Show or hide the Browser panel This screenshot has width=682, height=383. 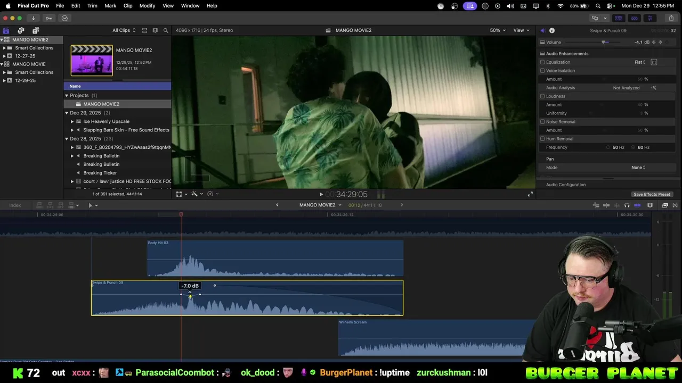619,18
